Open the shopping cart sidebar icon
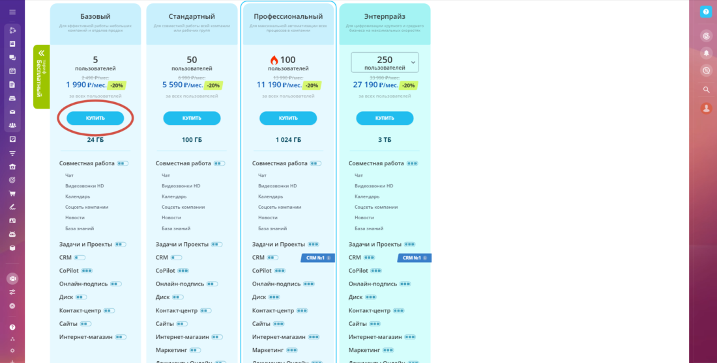The width and height of the screenshot is (717, 363). tap(12, 193)
